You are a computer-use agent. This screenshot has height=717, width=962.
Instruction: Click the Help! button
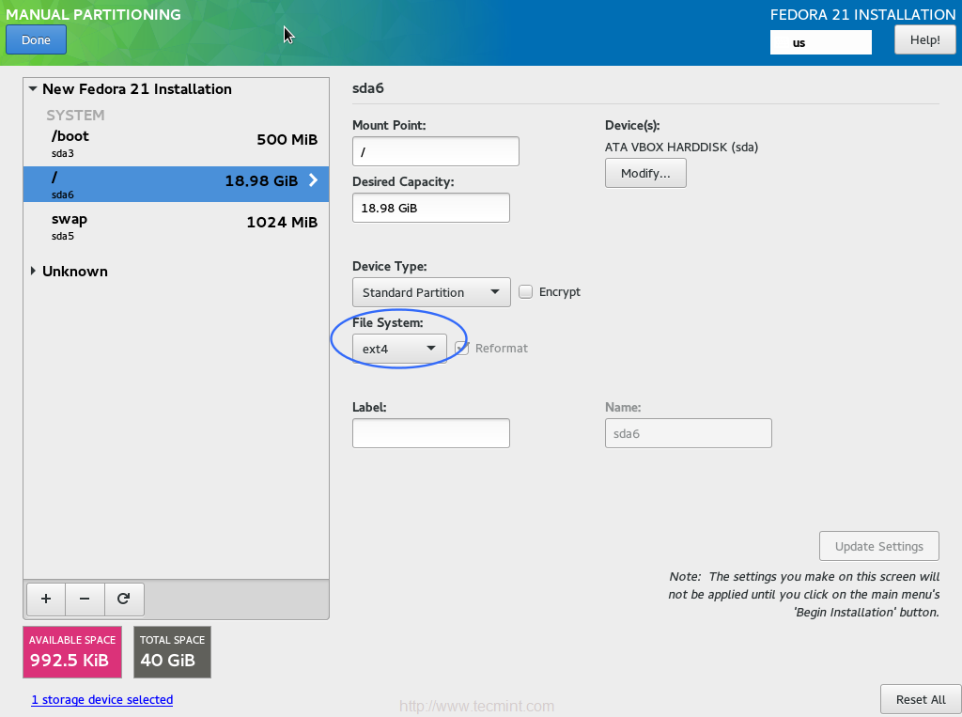924,40
